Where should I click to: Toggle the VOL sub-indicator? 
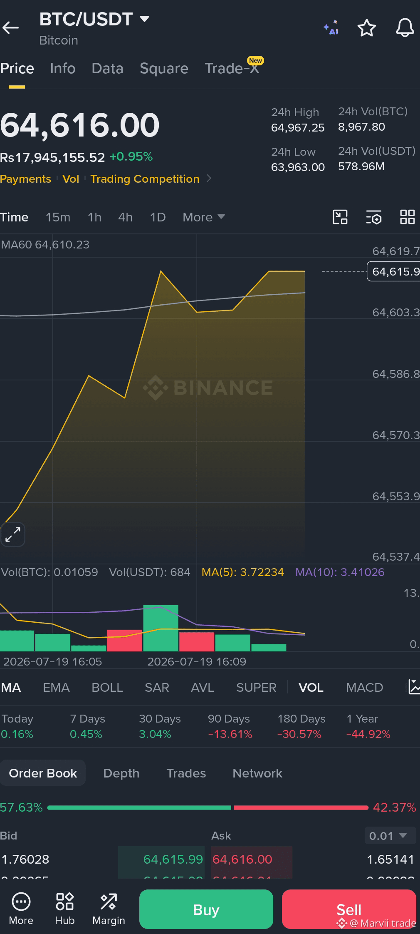click(x=311, y=687)
